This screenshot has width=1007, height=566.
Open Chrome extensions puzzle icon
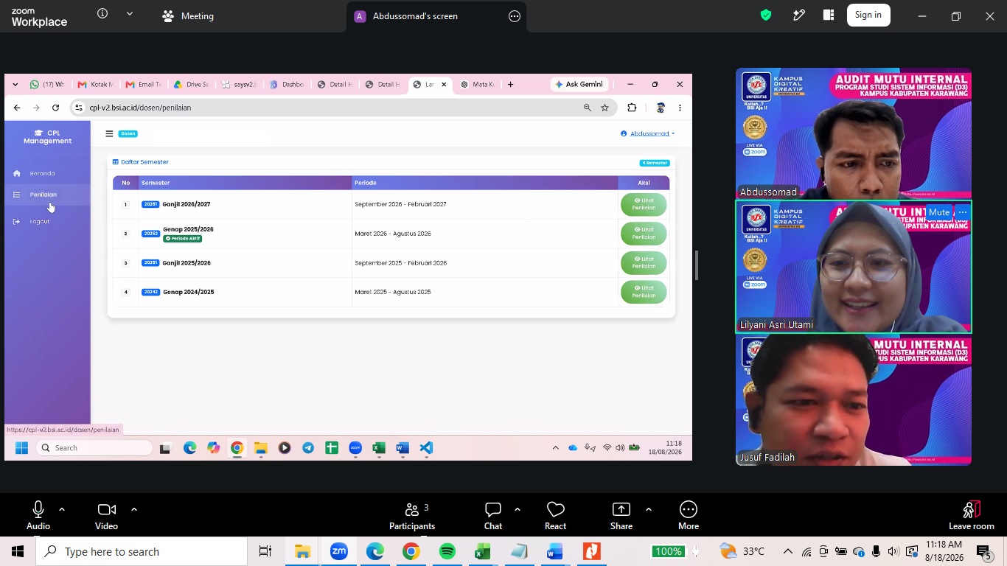(x=632, y=108)
